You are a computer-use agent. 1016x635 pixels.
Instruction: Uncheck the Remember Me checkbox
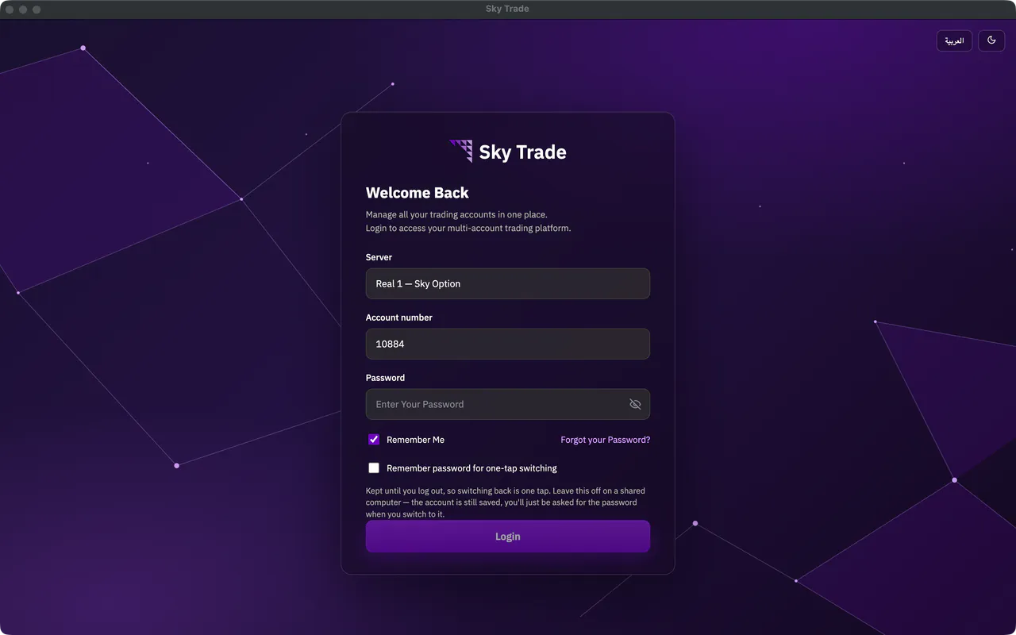pos(374,440)
